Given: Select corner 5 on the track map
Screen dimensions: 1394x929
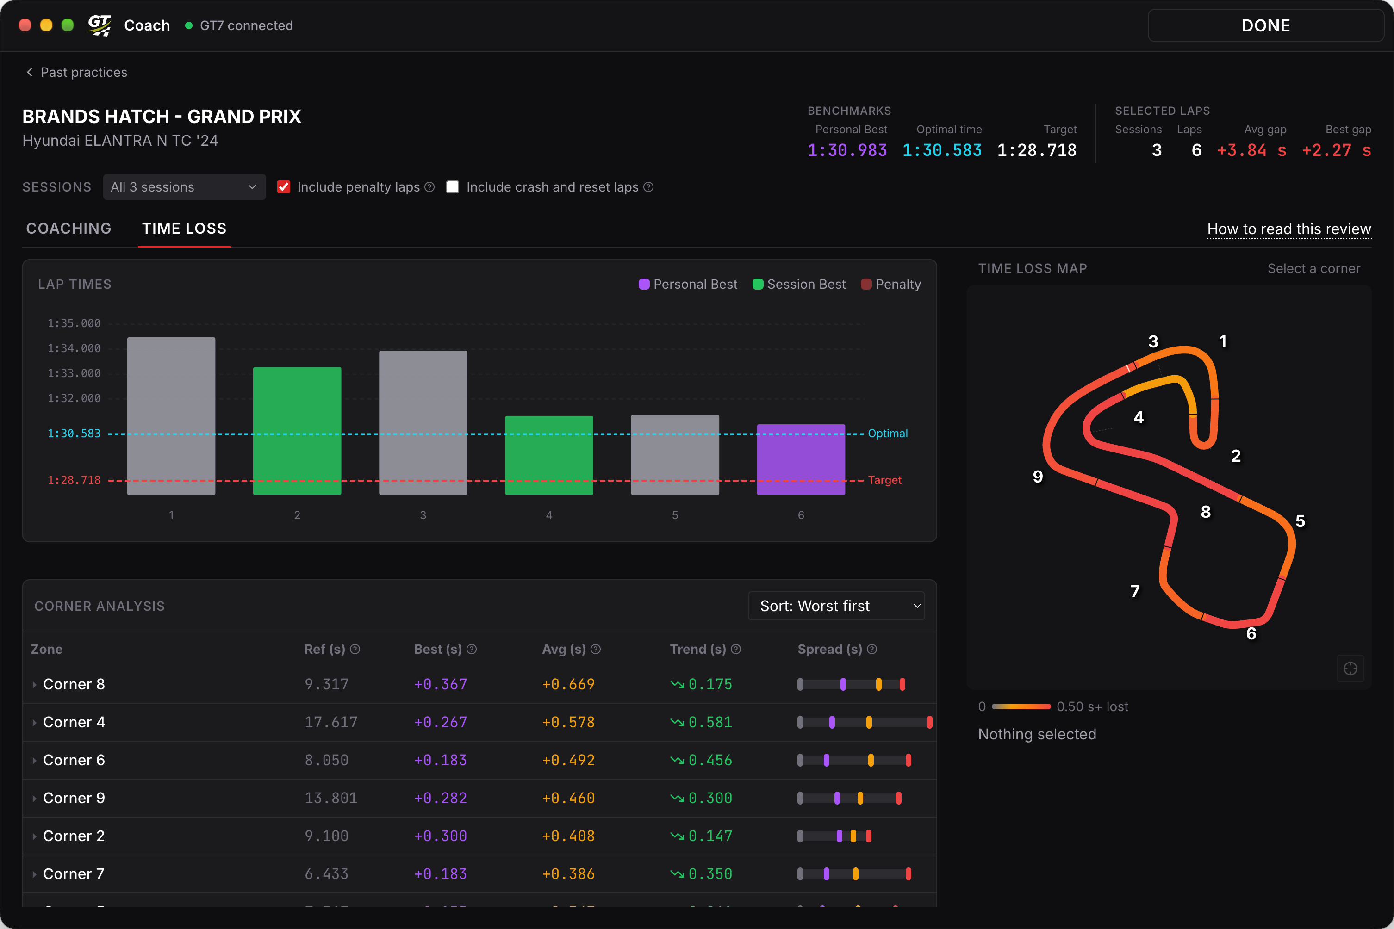Looking at the screenshot, I should (1300, 521).
